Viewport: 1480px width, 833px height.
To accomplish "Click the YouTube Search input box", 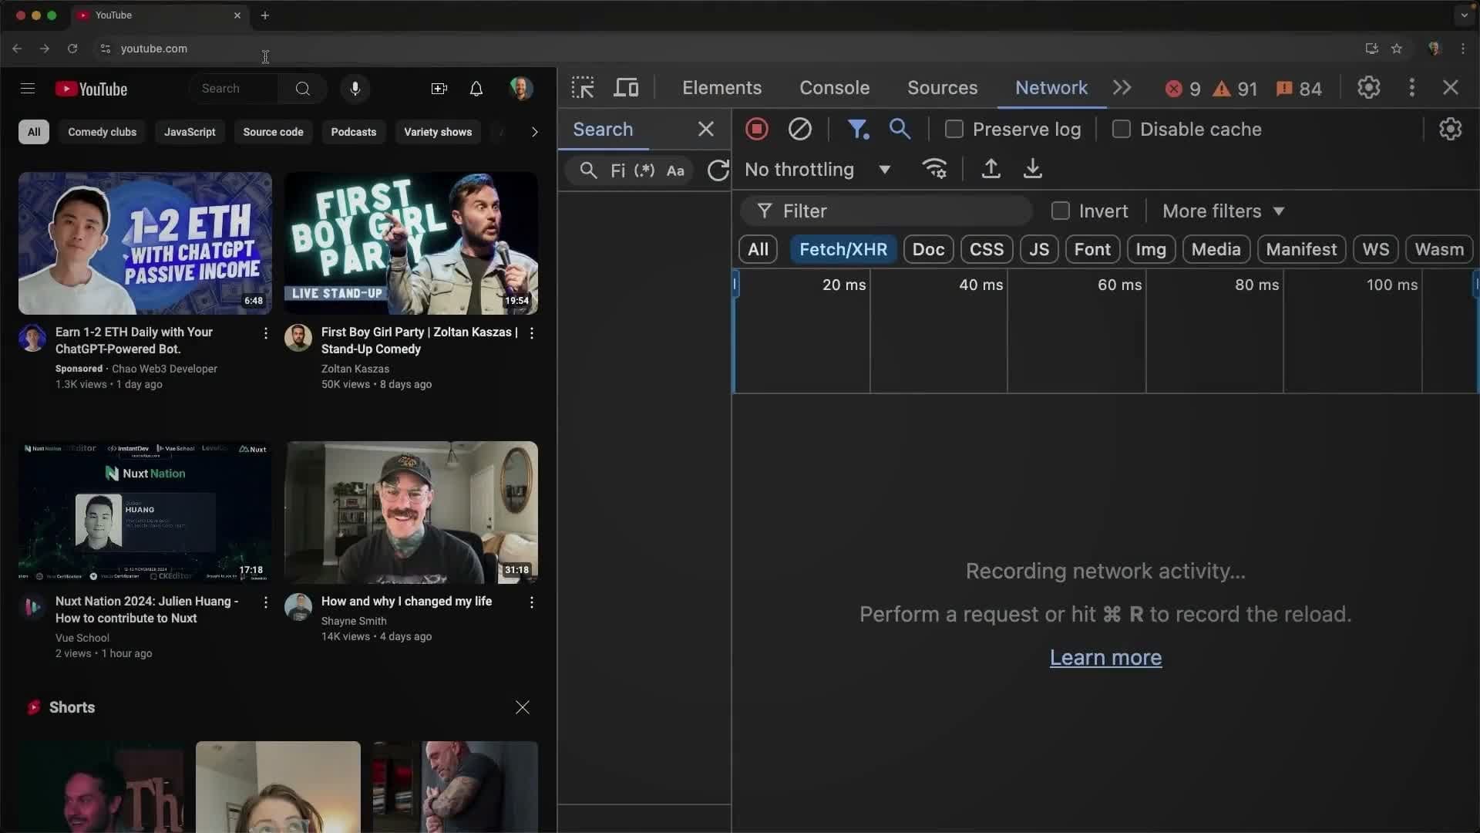I will (x=234, y=89).
